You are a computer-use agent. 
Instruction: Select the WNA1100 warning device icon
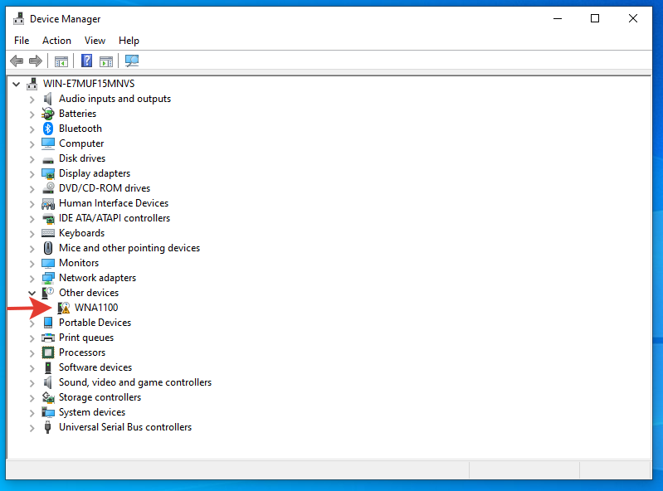click(x=64, y=308)
